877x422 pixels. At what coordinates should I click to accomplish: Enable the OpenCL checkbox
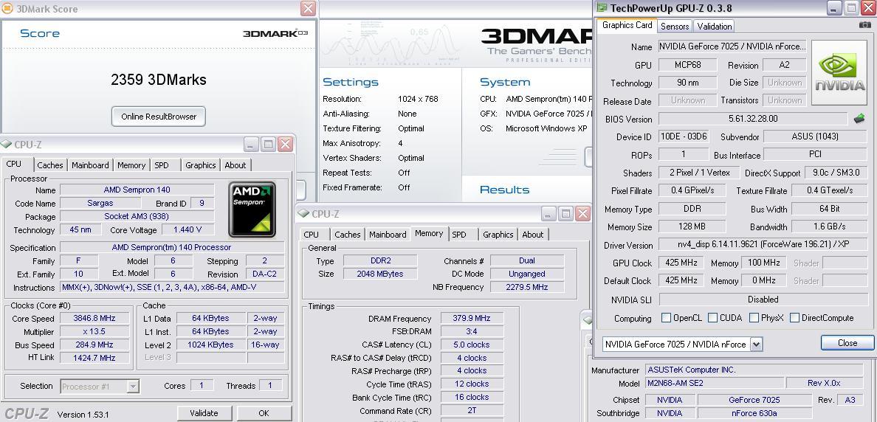[666, 317]
